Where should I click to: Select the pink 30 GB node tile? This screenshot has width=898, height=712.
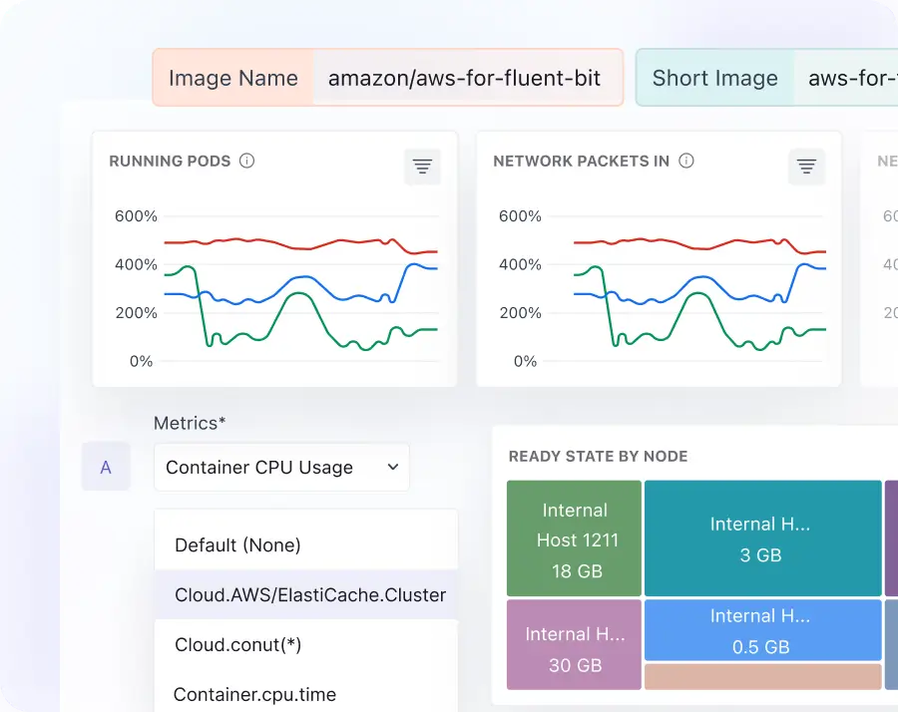pyautogui.click(x=574, y=644)
